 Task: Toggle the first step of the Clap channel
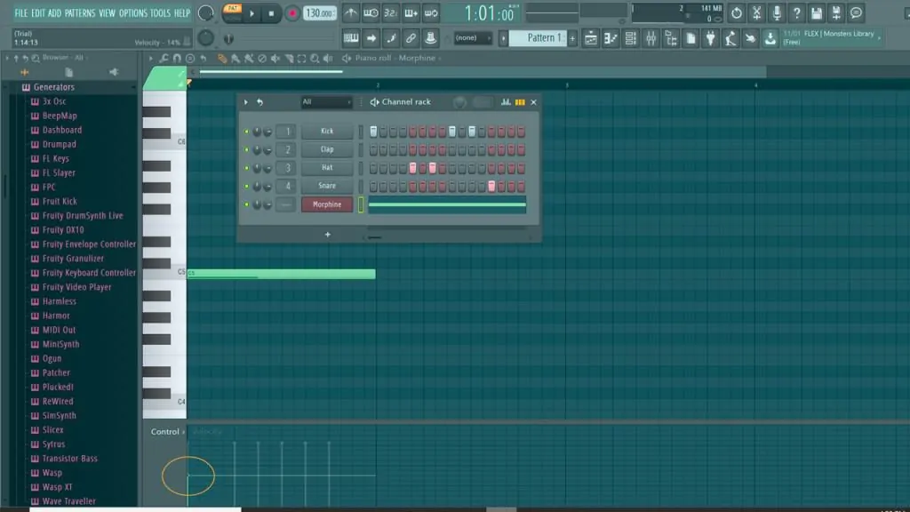pos(373,149)
